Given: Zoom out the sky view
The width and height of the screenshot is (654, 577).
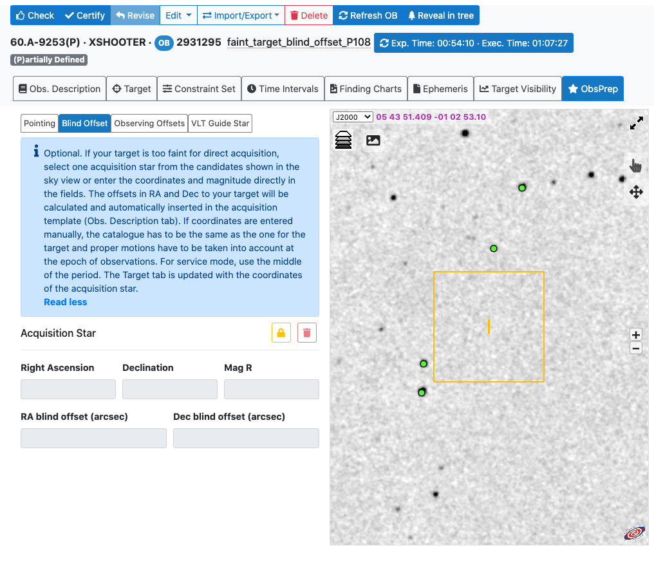Looking at the screenshot, I should point(636,348).
